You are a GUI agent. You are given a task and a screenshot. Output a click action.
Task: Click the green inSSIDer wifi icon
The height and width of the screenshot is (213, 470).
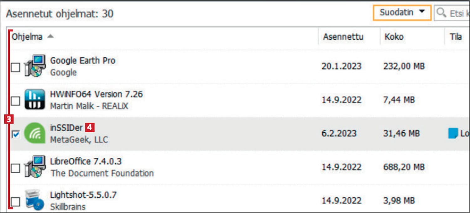(x=35, y=133)
